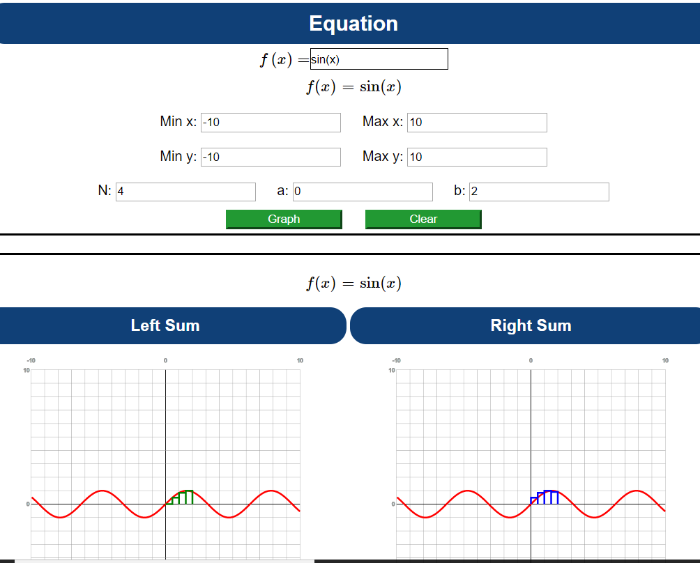The height and width of the screenshot is (563, 700).
Task: Click the green rectangles in Left Sum graph
Action: 179,498
